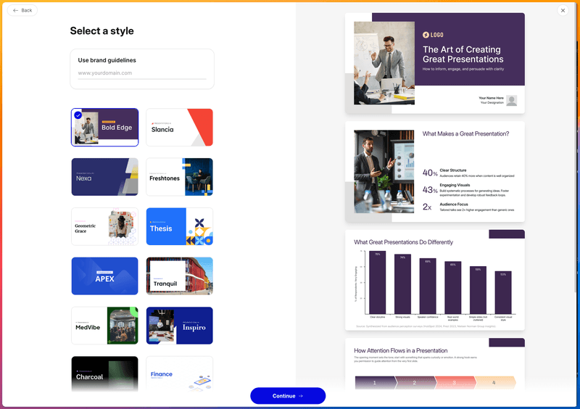This screenshot has width=580, height=409.
Task: Choose the Slancia style
Action: (179, 128)
